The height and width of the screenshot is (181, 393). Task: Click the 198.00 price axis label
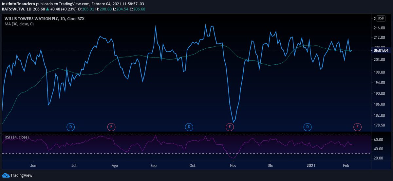tap(379, 73)
